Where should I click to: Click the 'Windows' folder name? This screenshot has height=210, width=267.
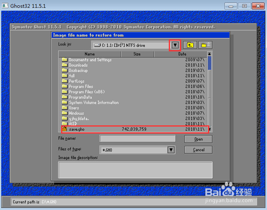pyautogui.click(x=76, y=113)
